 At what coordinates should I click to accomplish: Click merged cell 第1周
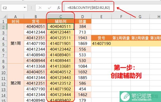(16, 43)
